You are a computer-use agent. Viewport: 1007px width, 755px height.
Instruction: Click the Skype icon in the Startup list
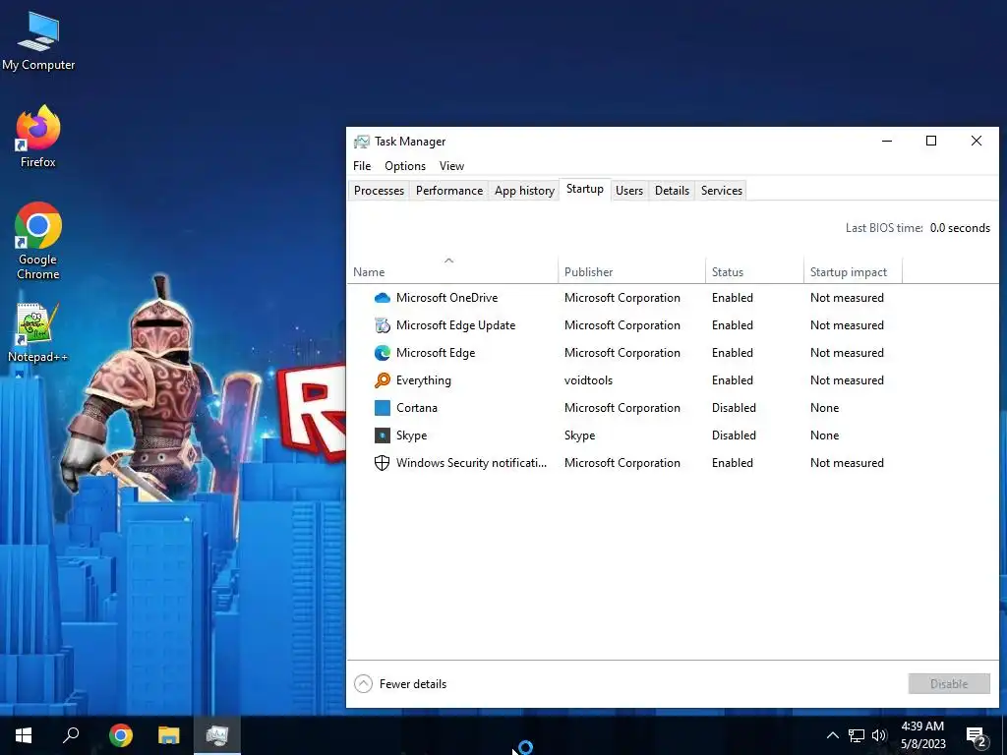tap(383, 436)
